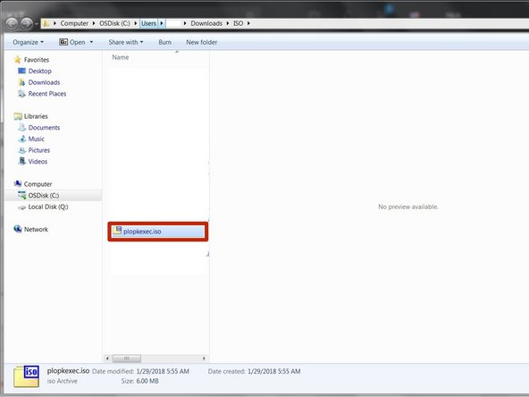Select the plopkexec.iso file
529x397 pixels.
158,232
